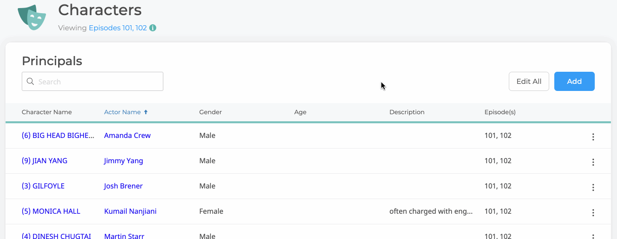Screen dimensions: 617x239
Task: Open character (9) JIAN YANG
Action: pyautogui.click(x=45, y=161)
